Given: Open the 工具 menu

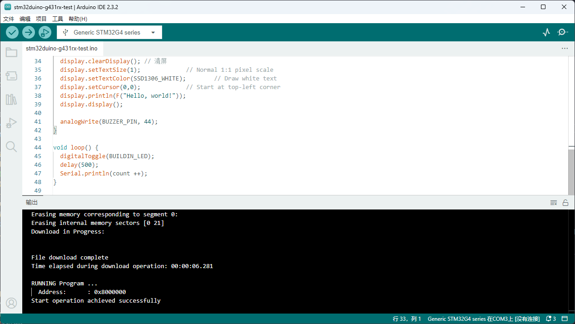Looking at the screenshot, I should pyautogui.click(x=58, y=19).
